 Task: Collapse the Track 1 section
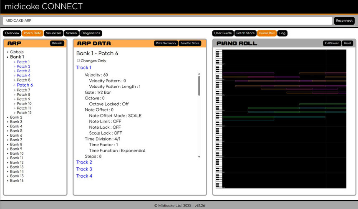click(83, 67)
